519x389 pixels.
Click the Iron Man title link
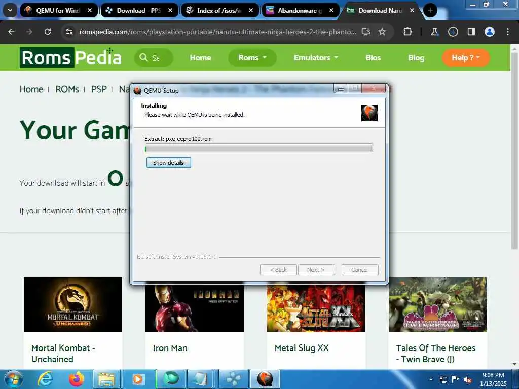coord(170,348)
